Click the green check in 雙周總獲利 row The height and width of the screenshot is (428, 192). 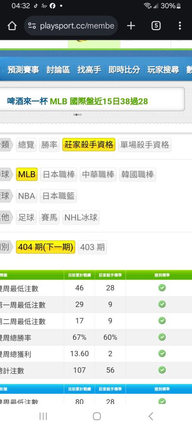(162, 354)
